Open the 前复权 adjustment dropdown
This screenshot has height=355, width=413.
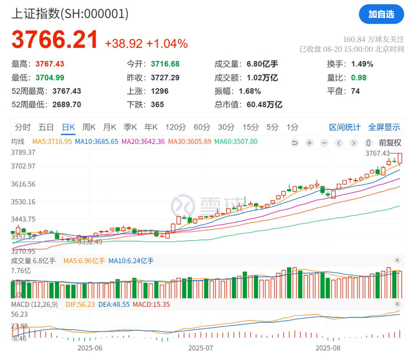coord(390,143)
